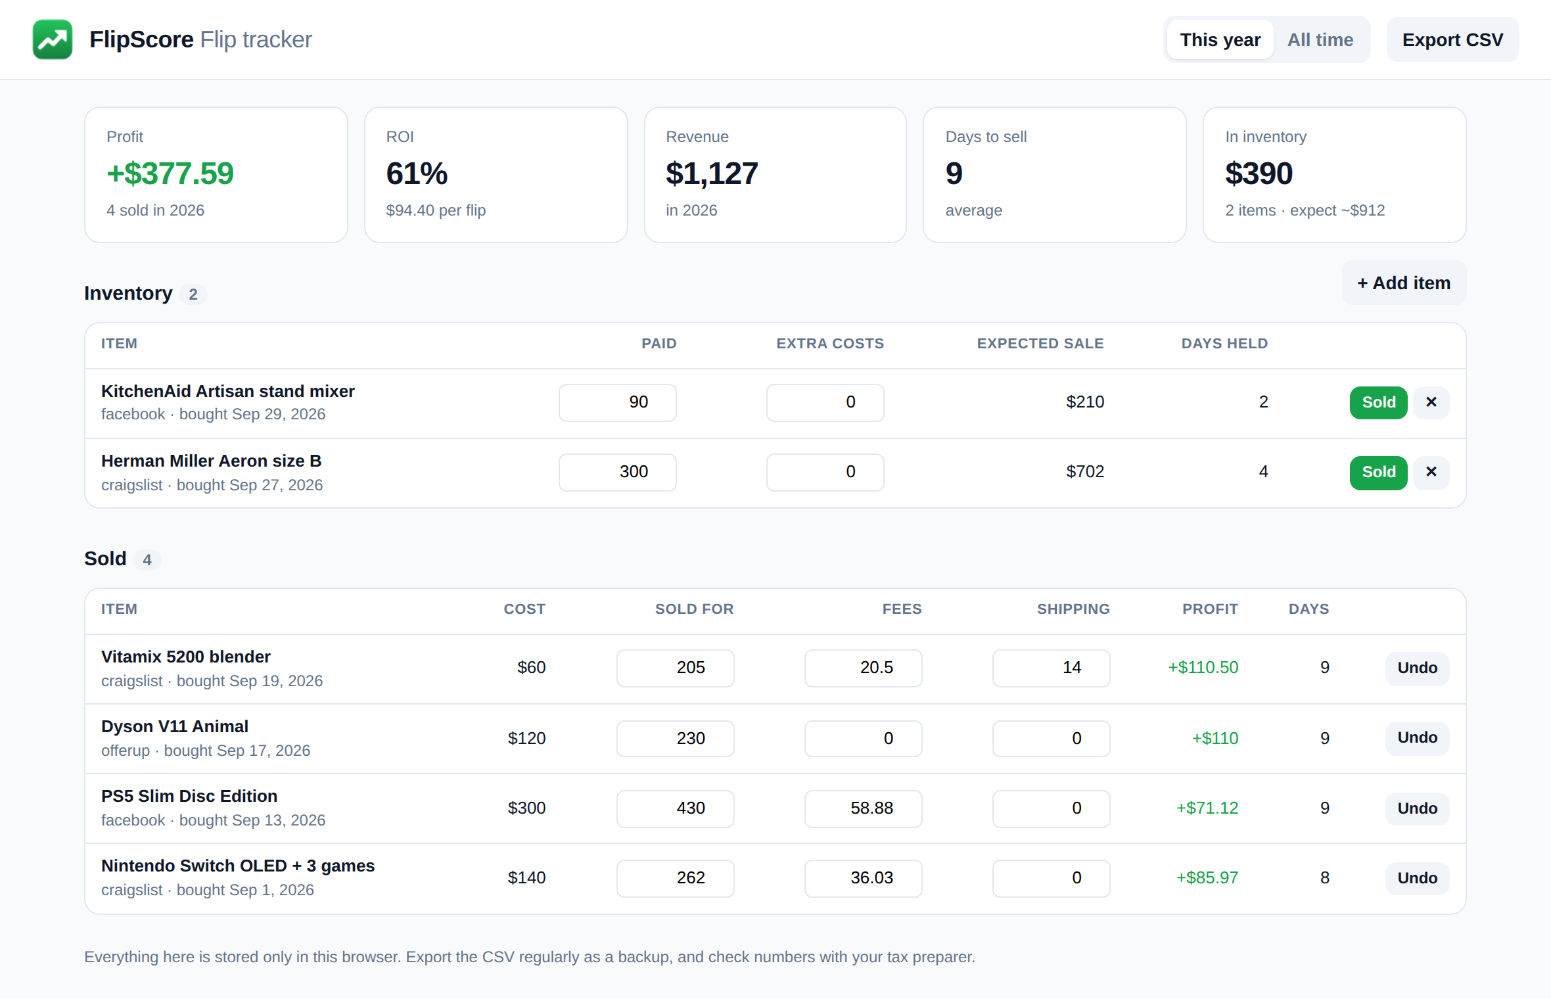Viewport: 1551px width, 999px height.
Task: Edit Nintendo Switch sold-for price field
Action: (675, 878)
